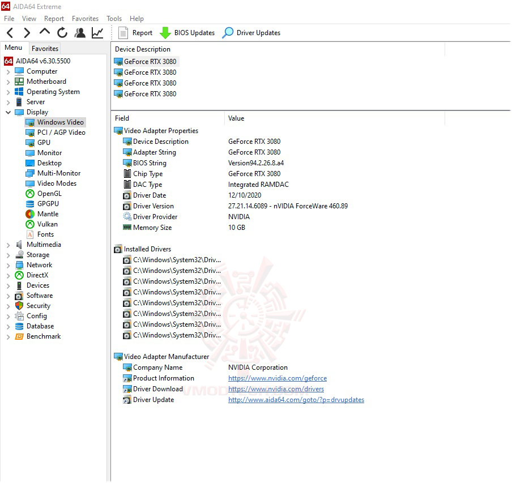Viewport: 512px width, 483px height.
Task: Select the GPU item icon
Action: click(x=30, y=143)
